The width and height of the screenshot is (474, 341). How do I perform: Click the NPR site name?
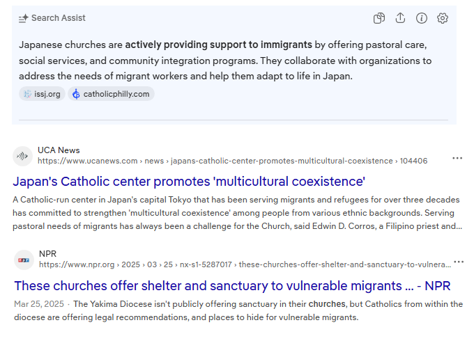(x=48, y=254)
